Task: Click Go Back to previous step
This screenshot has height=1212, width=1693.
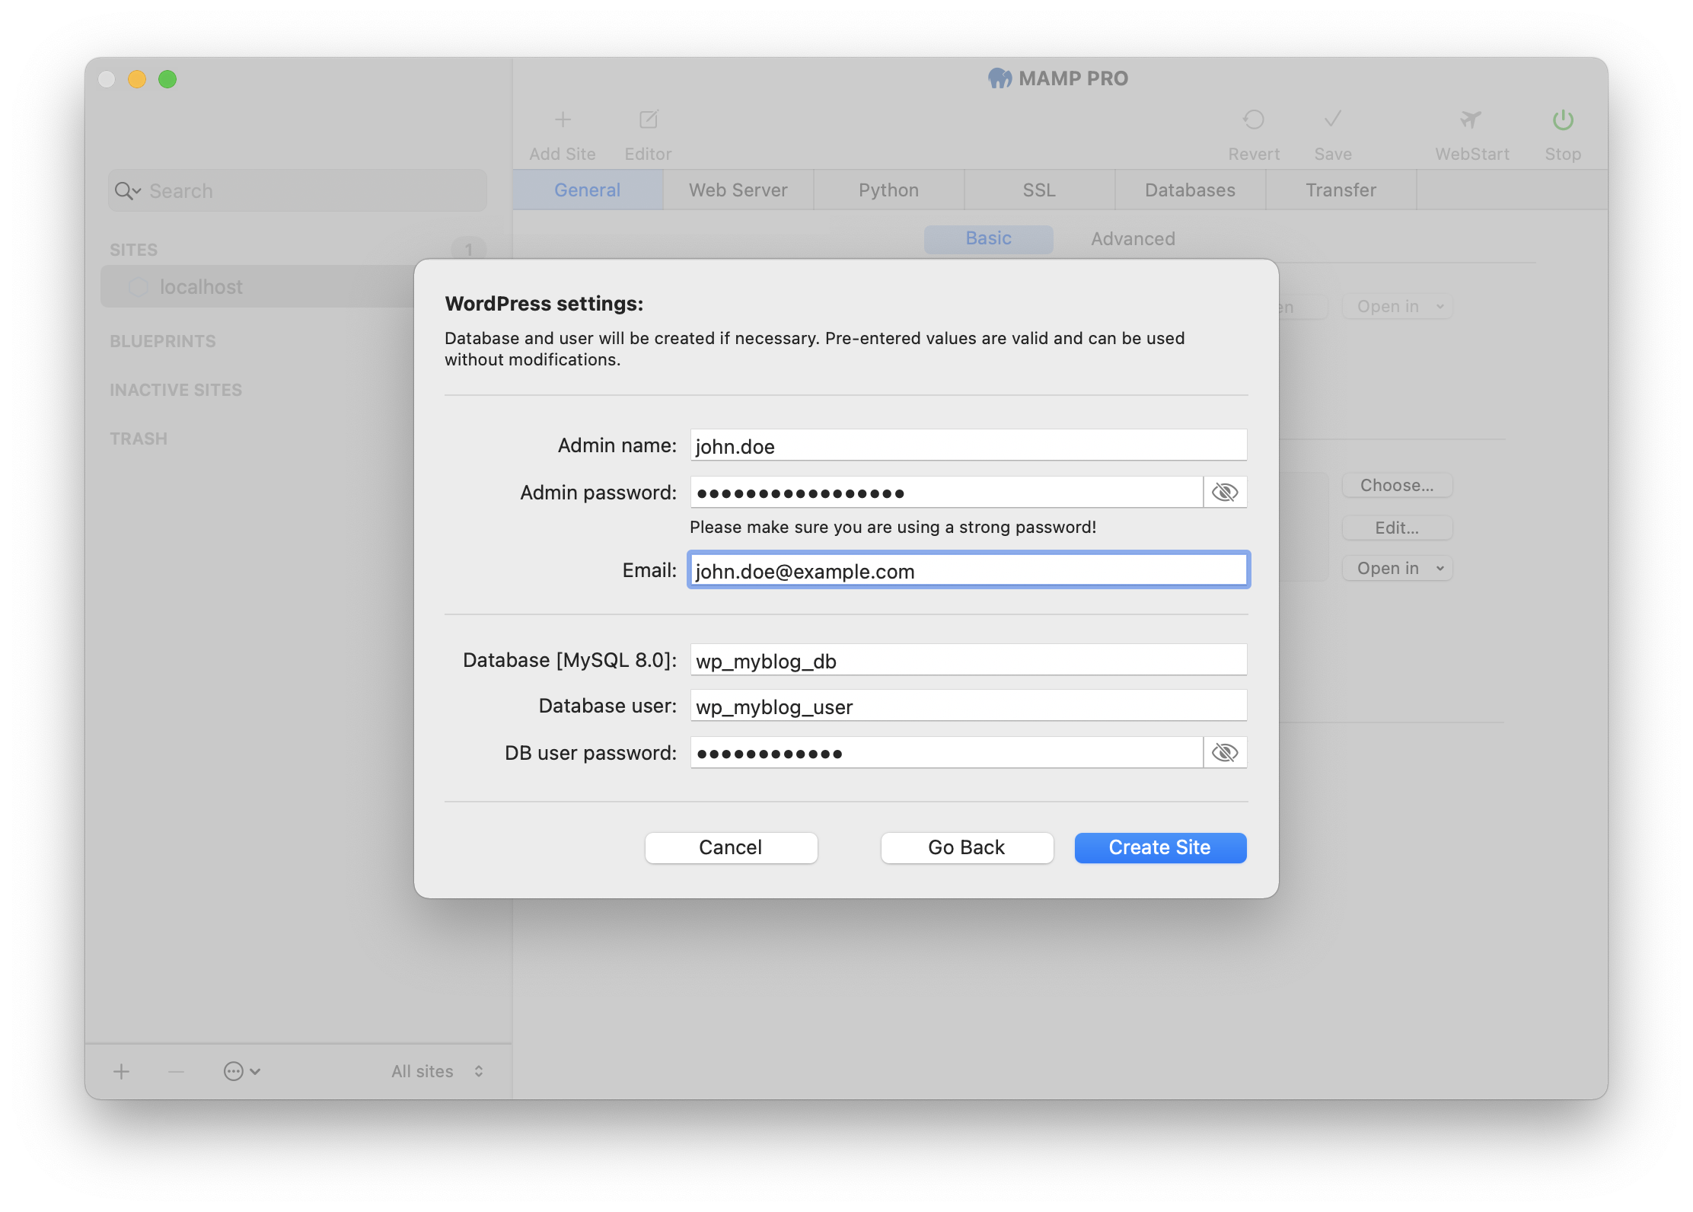Action: [x=967, y=846]
